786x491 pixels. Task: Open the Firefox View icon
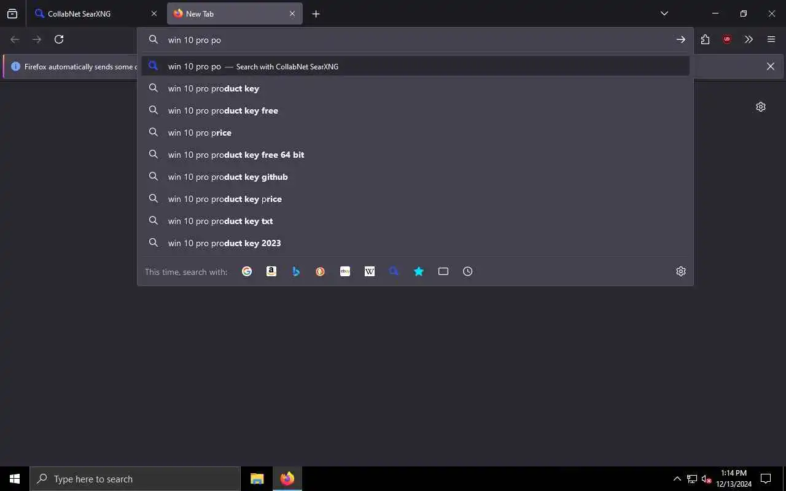(12, 14)
